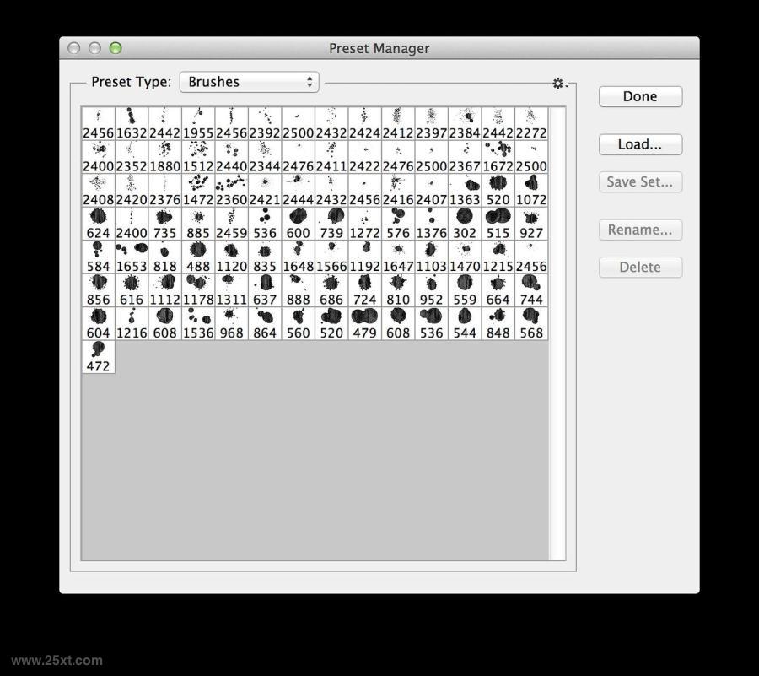
Task: Choose brush preset 724
Action: (x=365, y=291)
